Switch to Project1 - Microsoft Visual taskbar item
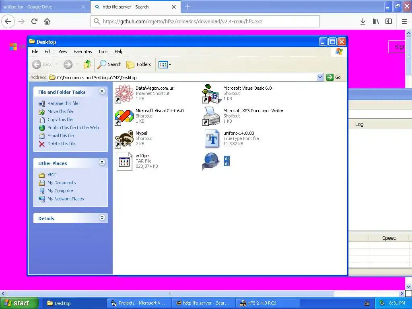Image resolution: width=412 pixels, height=309 pixels. coord(139,303)
